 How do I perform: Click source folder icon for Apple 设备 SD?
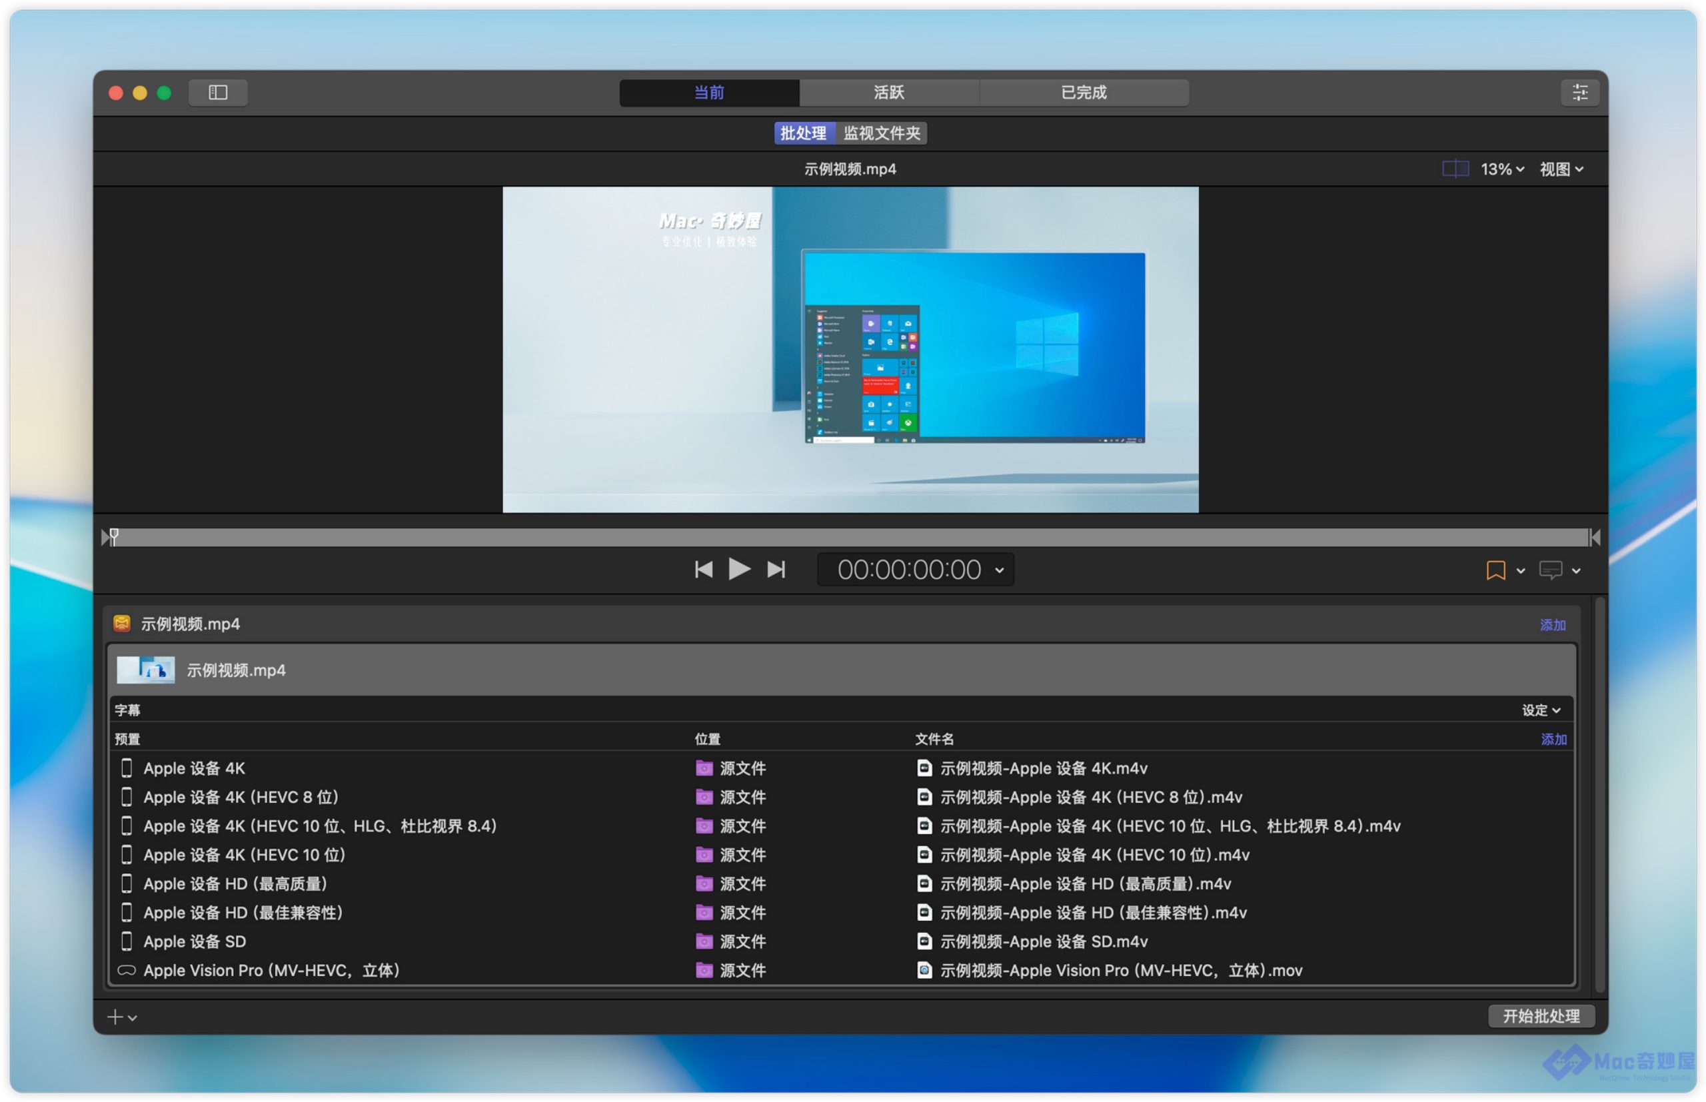(x=704, y=941)
